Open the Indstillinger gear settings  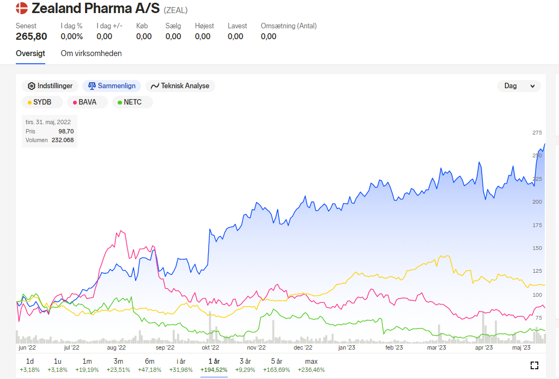click(x=50, y=86)
